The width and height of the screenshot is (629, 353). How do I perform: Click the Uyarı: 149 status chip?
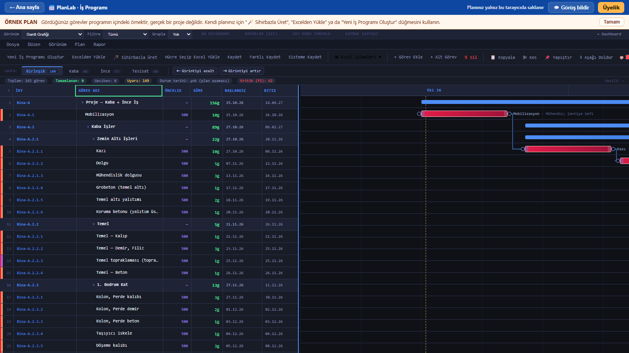138,81
